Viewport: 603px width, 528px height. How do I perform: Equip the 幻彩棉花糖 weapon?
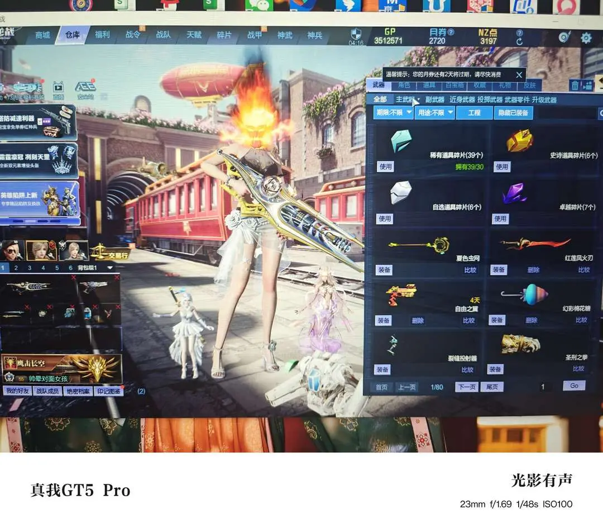(496, 320)
